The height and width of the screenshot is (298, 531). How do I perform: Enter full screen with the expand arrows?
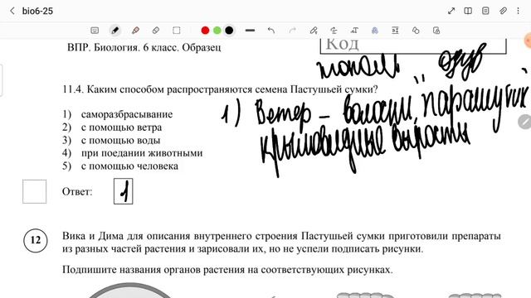coord(451,11)
